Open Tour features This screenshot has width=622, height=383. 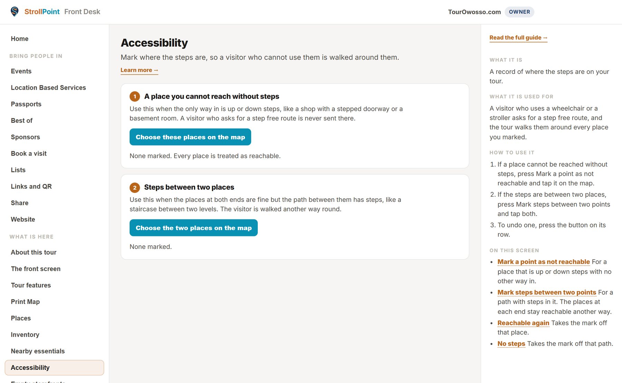click(x=31, y=285)
